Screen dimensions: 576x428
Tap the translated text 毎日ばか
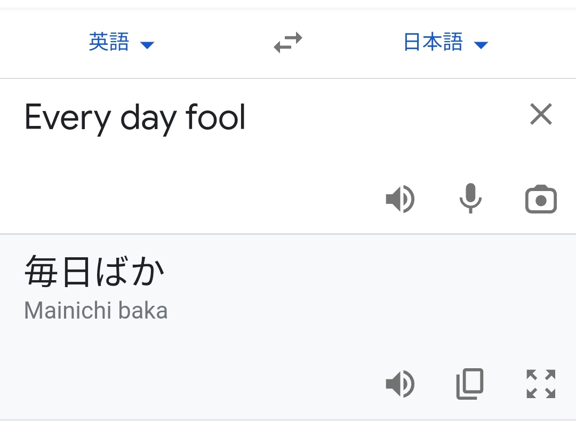click(x=95, y=272)
